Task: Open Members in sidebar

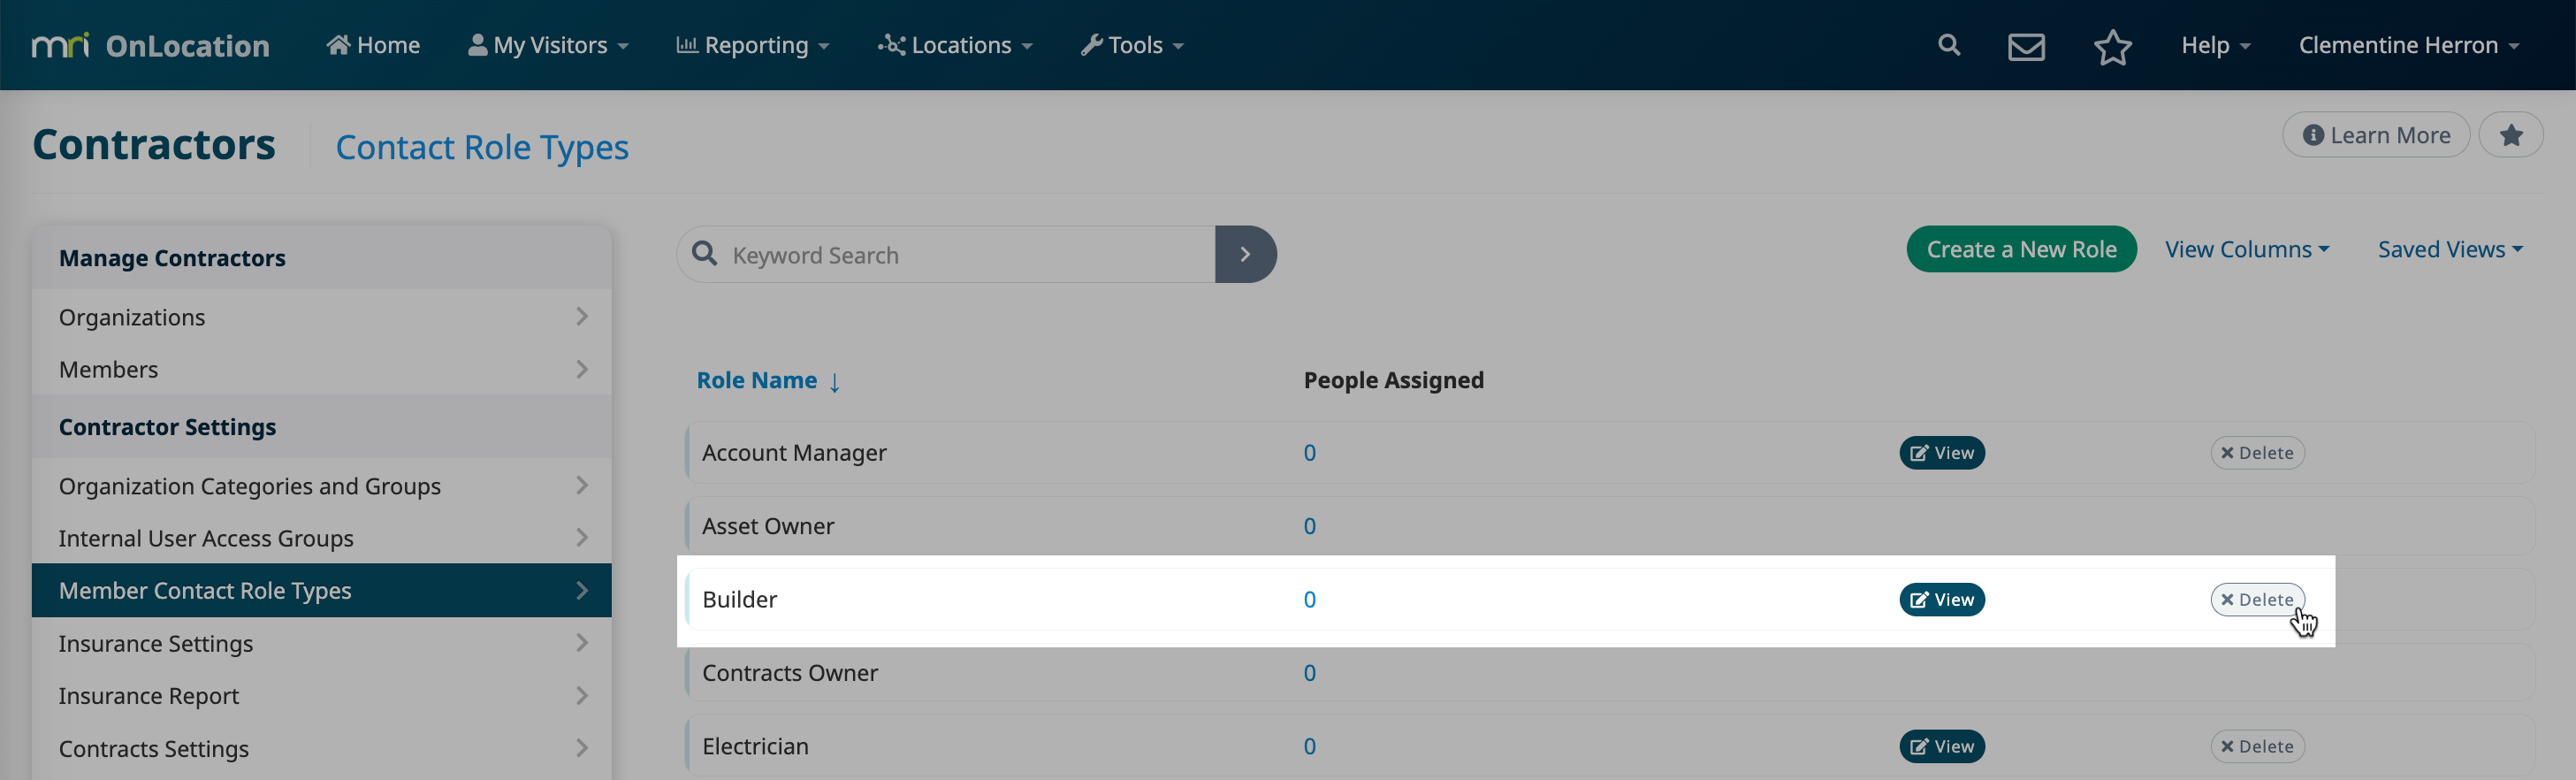Action: click(321, 369)
